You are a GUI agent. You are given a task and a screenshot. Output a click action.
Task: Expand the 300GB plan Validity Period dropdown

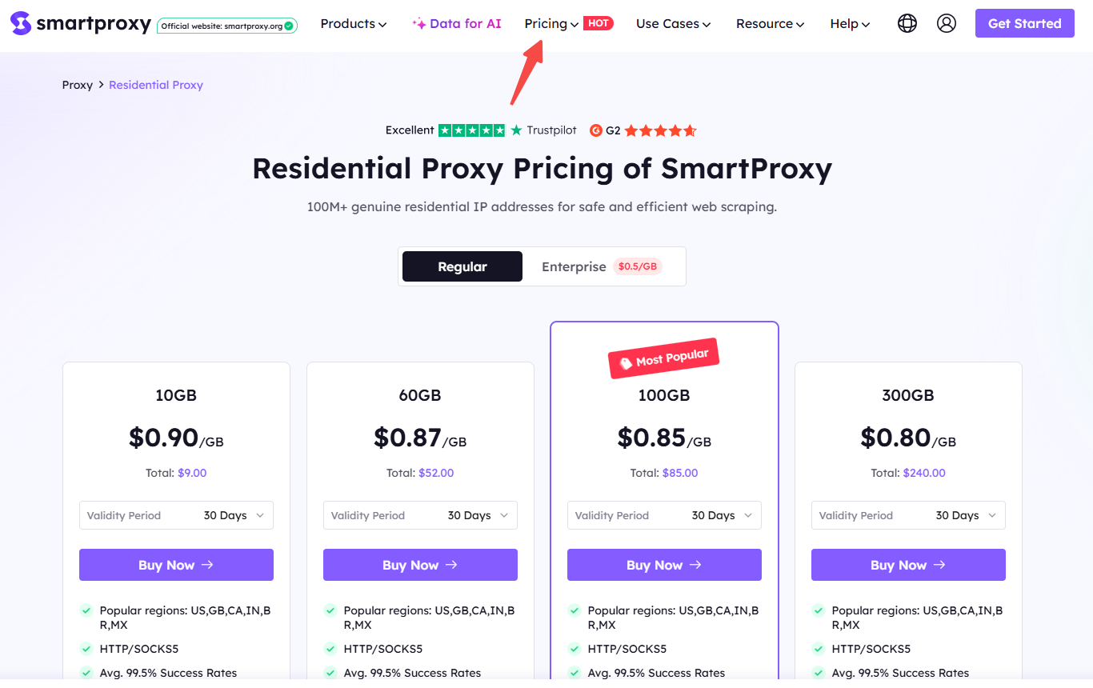[908, 515]
